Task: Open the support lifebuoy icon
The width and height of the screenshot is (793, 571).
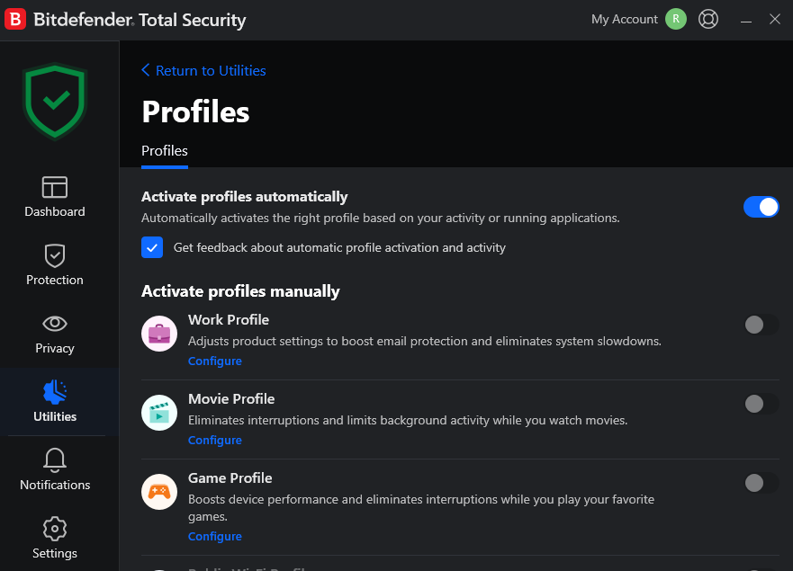Action: pos(708,19)
